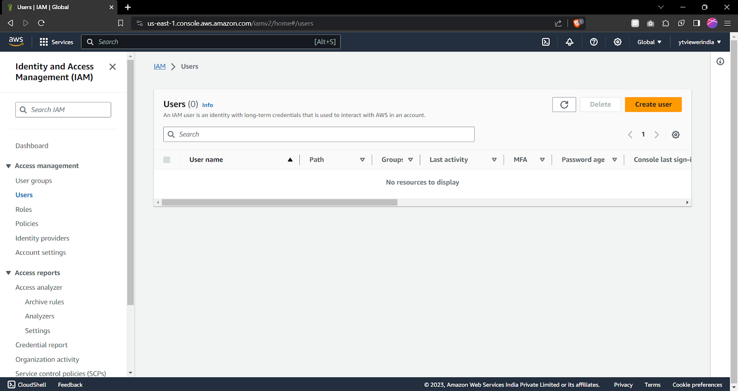Open browser extensions puzzle icon
The width and height of the screenshot is (738, 391).
click(x=666, y=23)
